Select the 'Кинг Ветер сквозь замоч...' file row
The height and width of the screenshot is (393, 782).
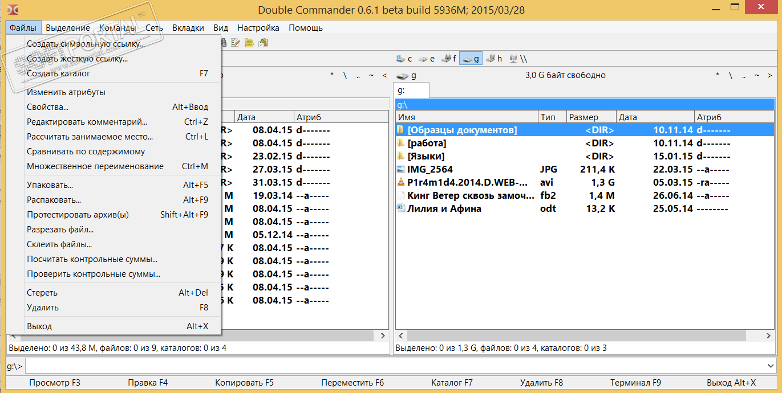point(585,195)
